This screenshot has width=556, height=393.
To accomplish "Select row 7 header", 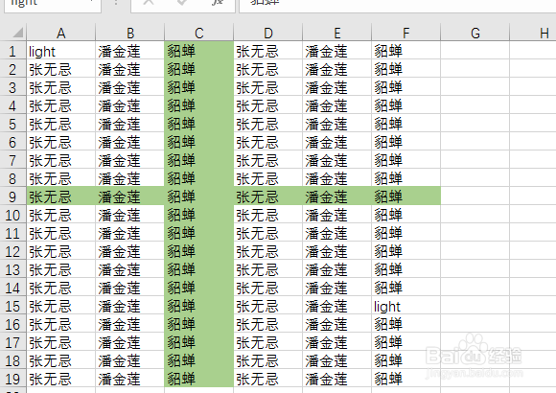I will (x=13, y=160).
